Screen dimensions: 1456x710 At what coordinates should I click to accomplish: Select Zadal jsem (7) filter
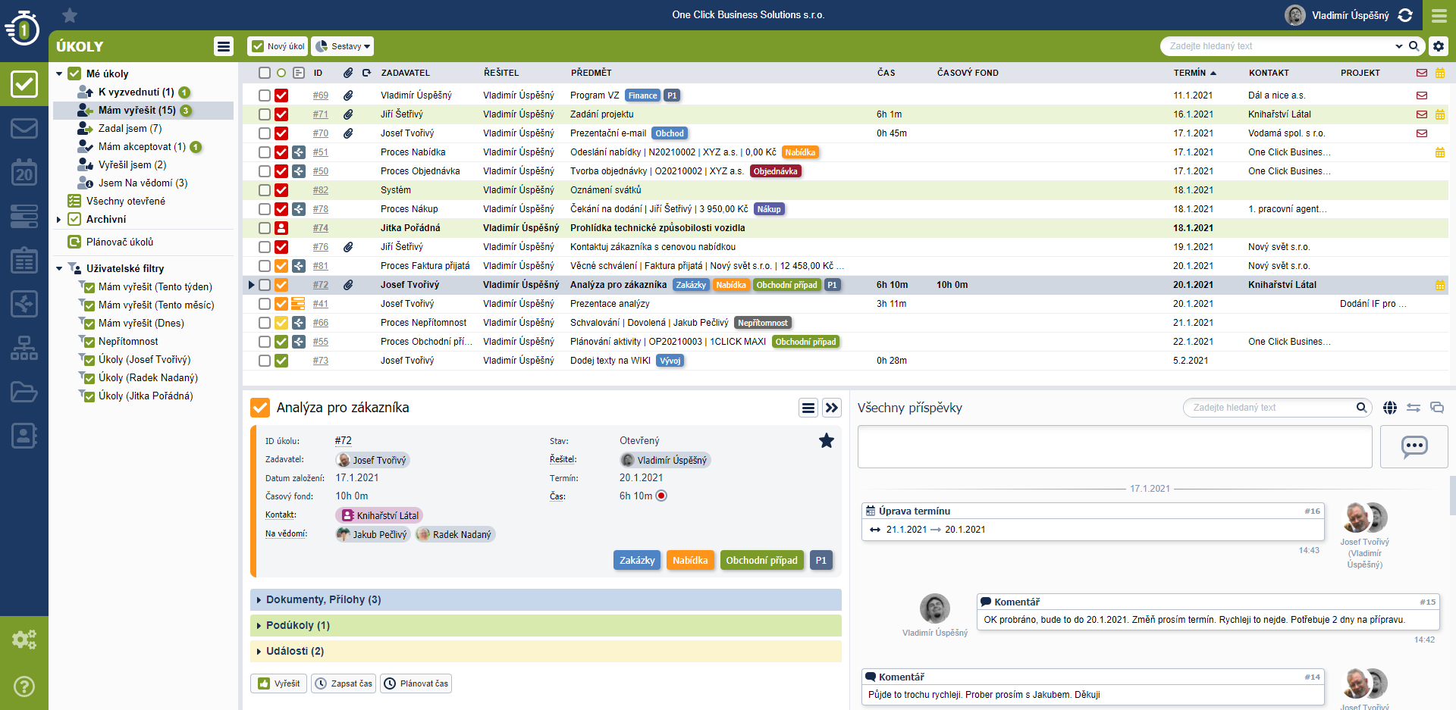tap(130, 129)
